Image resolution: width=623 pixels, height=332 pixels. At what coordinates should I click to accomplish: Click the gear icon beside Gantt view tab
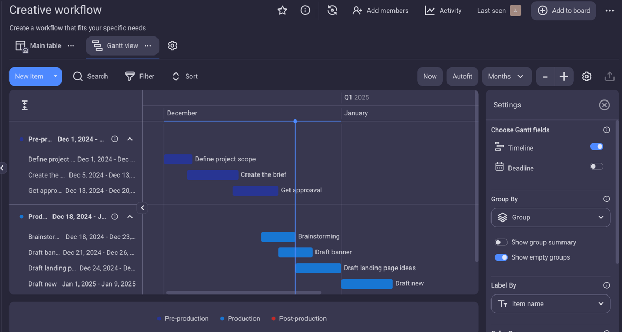coord(172,45)
